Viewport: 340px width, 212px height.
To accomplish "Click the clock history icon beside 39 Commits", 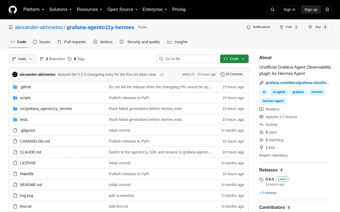I will click(223, 74).
